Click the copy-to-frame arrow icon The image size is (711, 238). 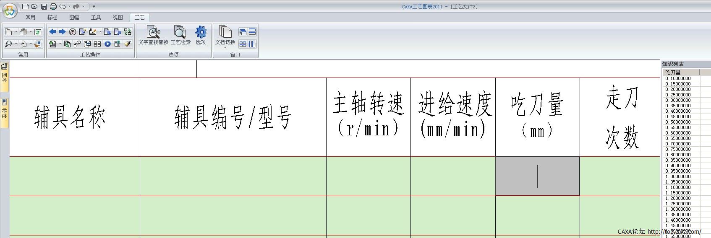pos(87,44)
